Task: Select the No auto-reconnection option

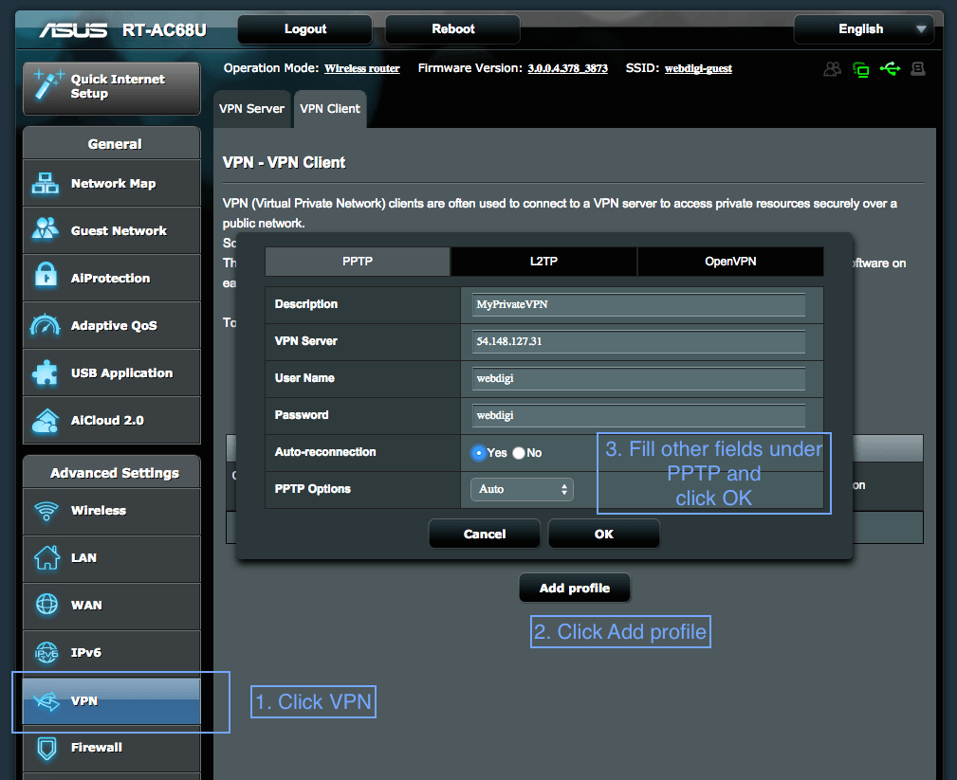Action: pyautogui.click(x=520, y=453)
